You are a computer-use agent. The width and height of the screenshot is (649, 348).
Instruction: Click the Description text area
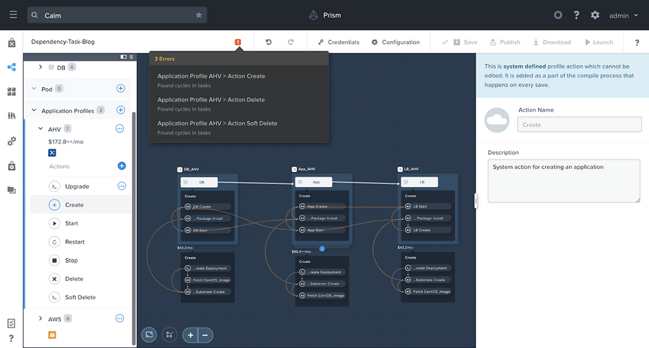(564, 181)
